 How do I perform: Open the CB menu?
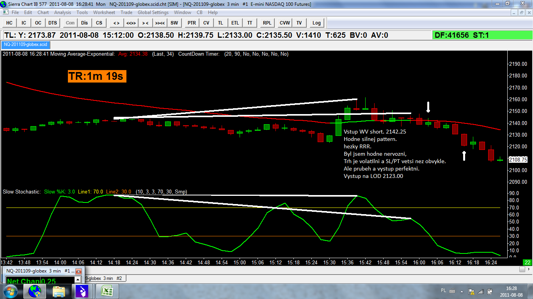point(199,12)
